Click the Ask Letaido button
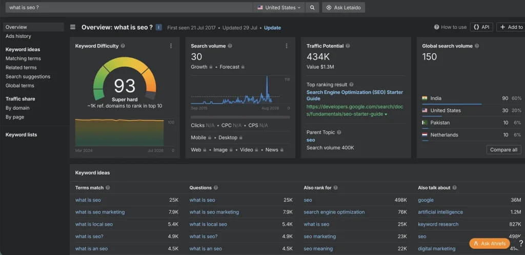This screenshot has height=255, width=525. point(344,7)
